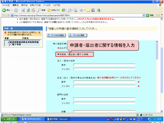Click the padlock security icon in status bar
Viewport: 164px width, 123px height.
[137, 115]
